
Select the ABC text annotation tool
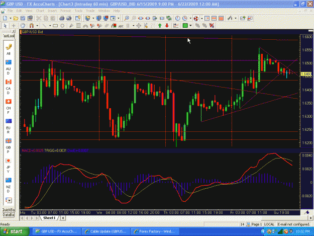coord(121,26)
